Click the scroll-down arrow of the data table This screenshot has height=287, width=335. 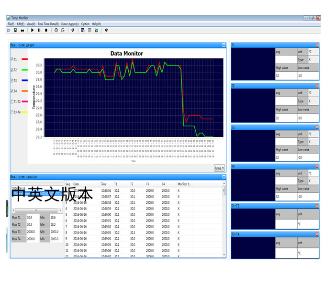pos(224,255)
